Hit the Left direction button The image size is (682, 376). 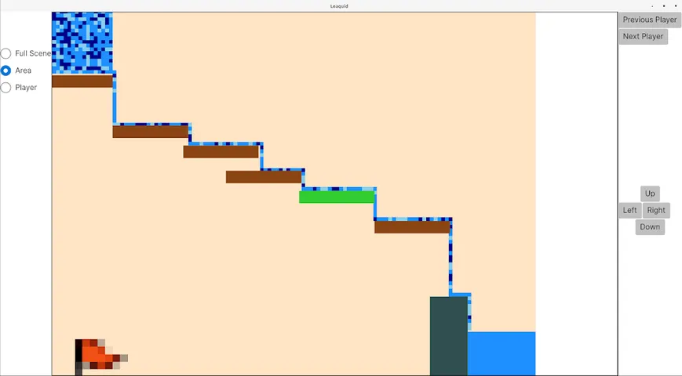(629, 210)
